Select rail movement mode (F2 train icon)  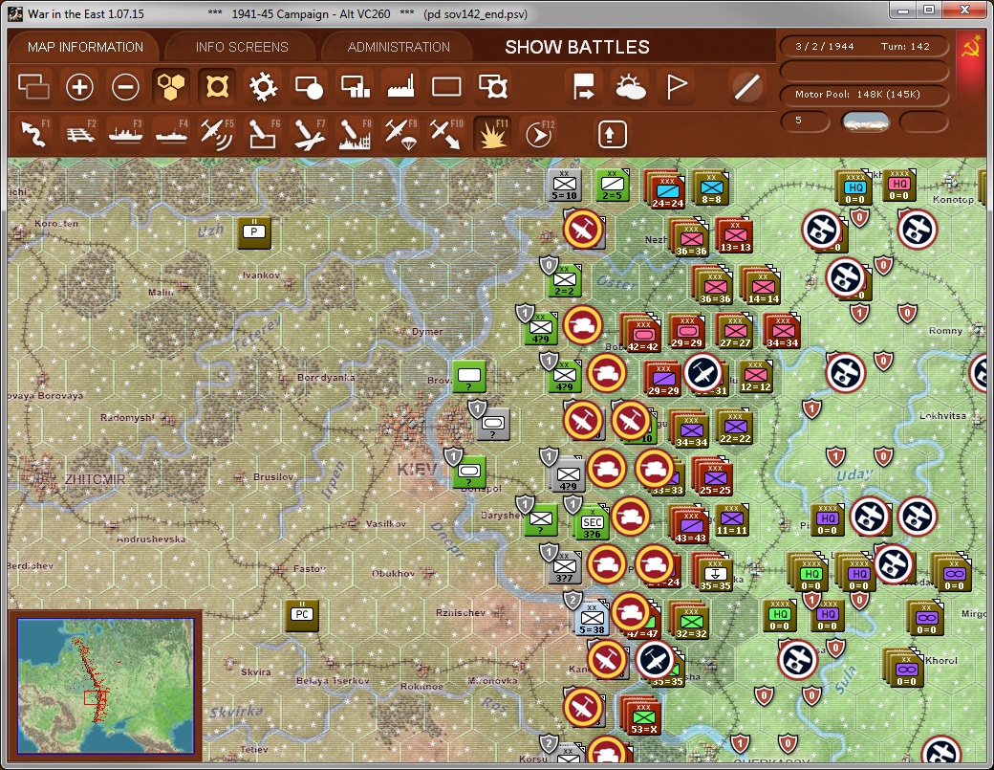coord(78,132)
